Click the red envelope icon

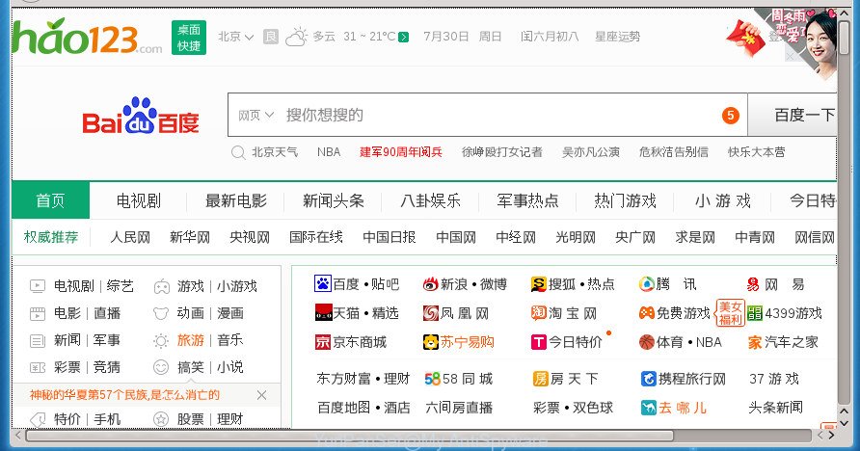click(x=745, y=38)
